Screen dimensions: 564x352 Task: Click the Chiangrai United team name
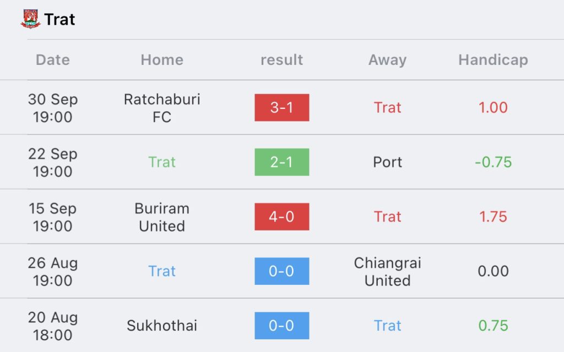pyautogui.click(x=387, y=272)
